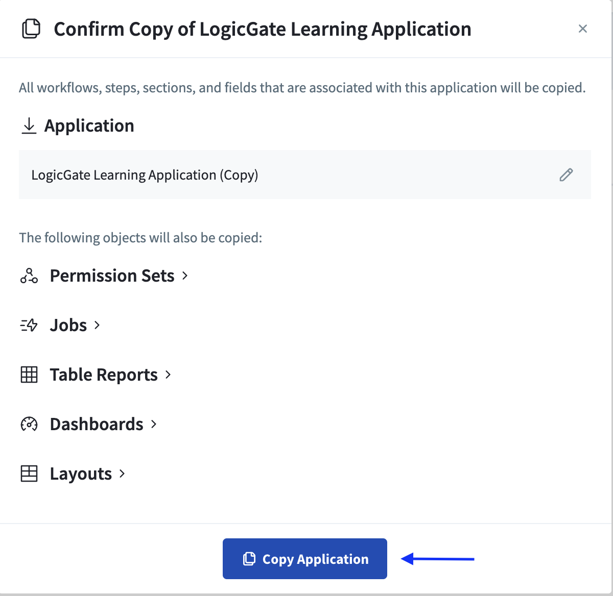This screenshot has height=596, width=613.
Task: Click the Table Reports grid icon
Action: pyautogui.click(x=29, y=375)
